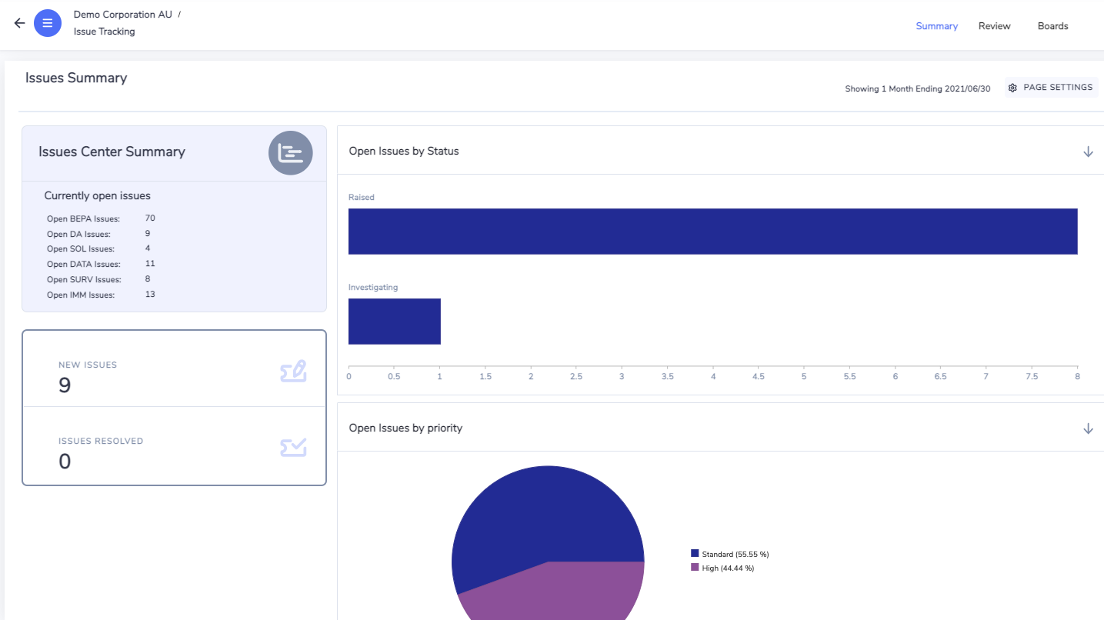This screenshot has height=620, width=1104.
Task: Click Currently open issues heading
Action: pos(98,195)
